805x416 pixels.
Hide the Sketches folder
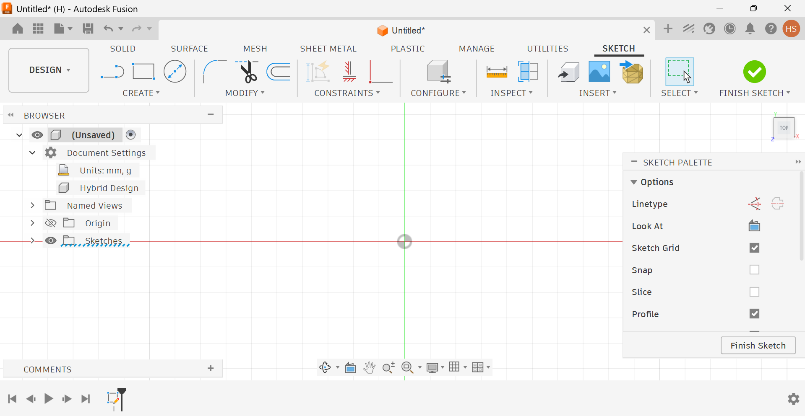pos(51,240)
